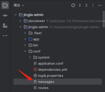Show more tool windows ellipsis icon
This screenshot has width=105, height=92.
5,36
